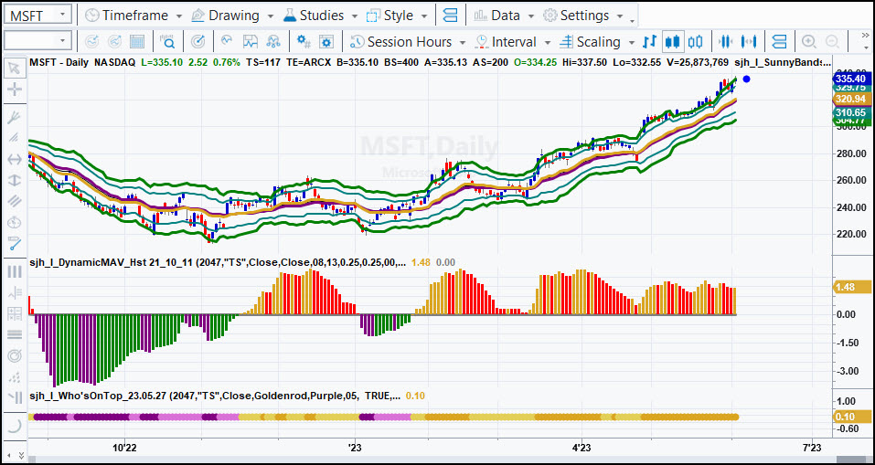Select the pointer tool in left sidebar
Viewport: 875px width, 465px height.
point(14,69)
